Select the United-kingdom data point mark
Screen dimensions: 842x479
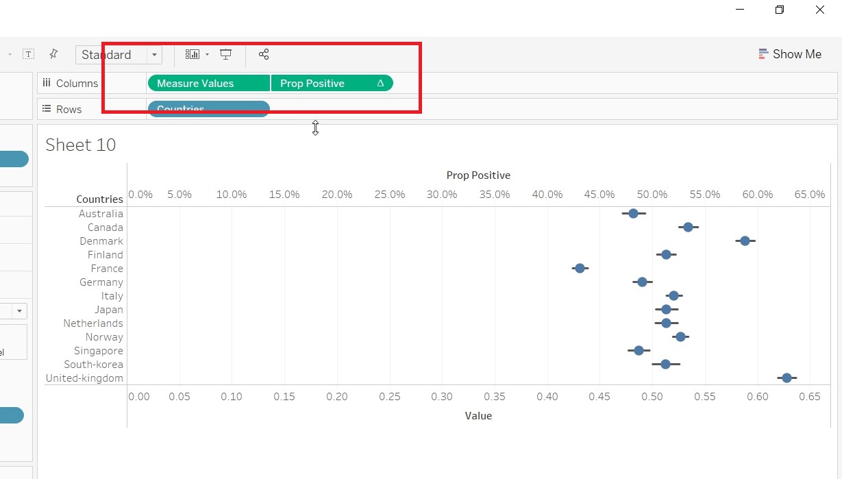[787, 378]
